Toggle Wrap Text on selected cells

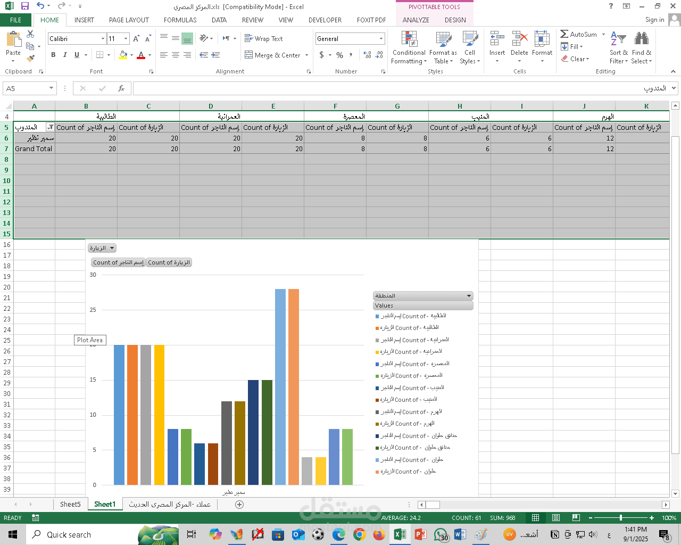click(x=263, y=39)
